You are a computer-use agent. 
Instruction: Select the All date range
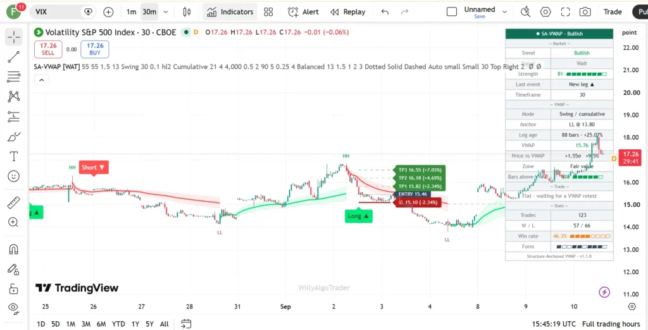164,324
